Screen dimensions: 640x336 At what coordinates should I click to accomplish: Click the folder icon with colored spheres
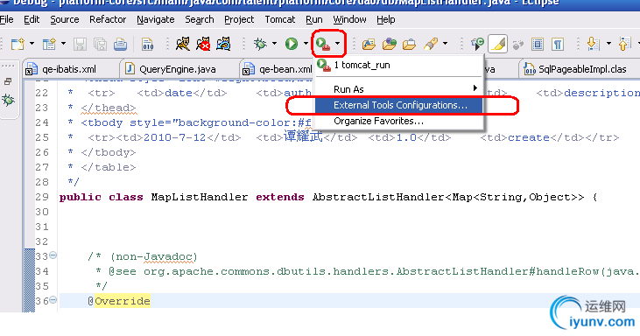point(389,44)
